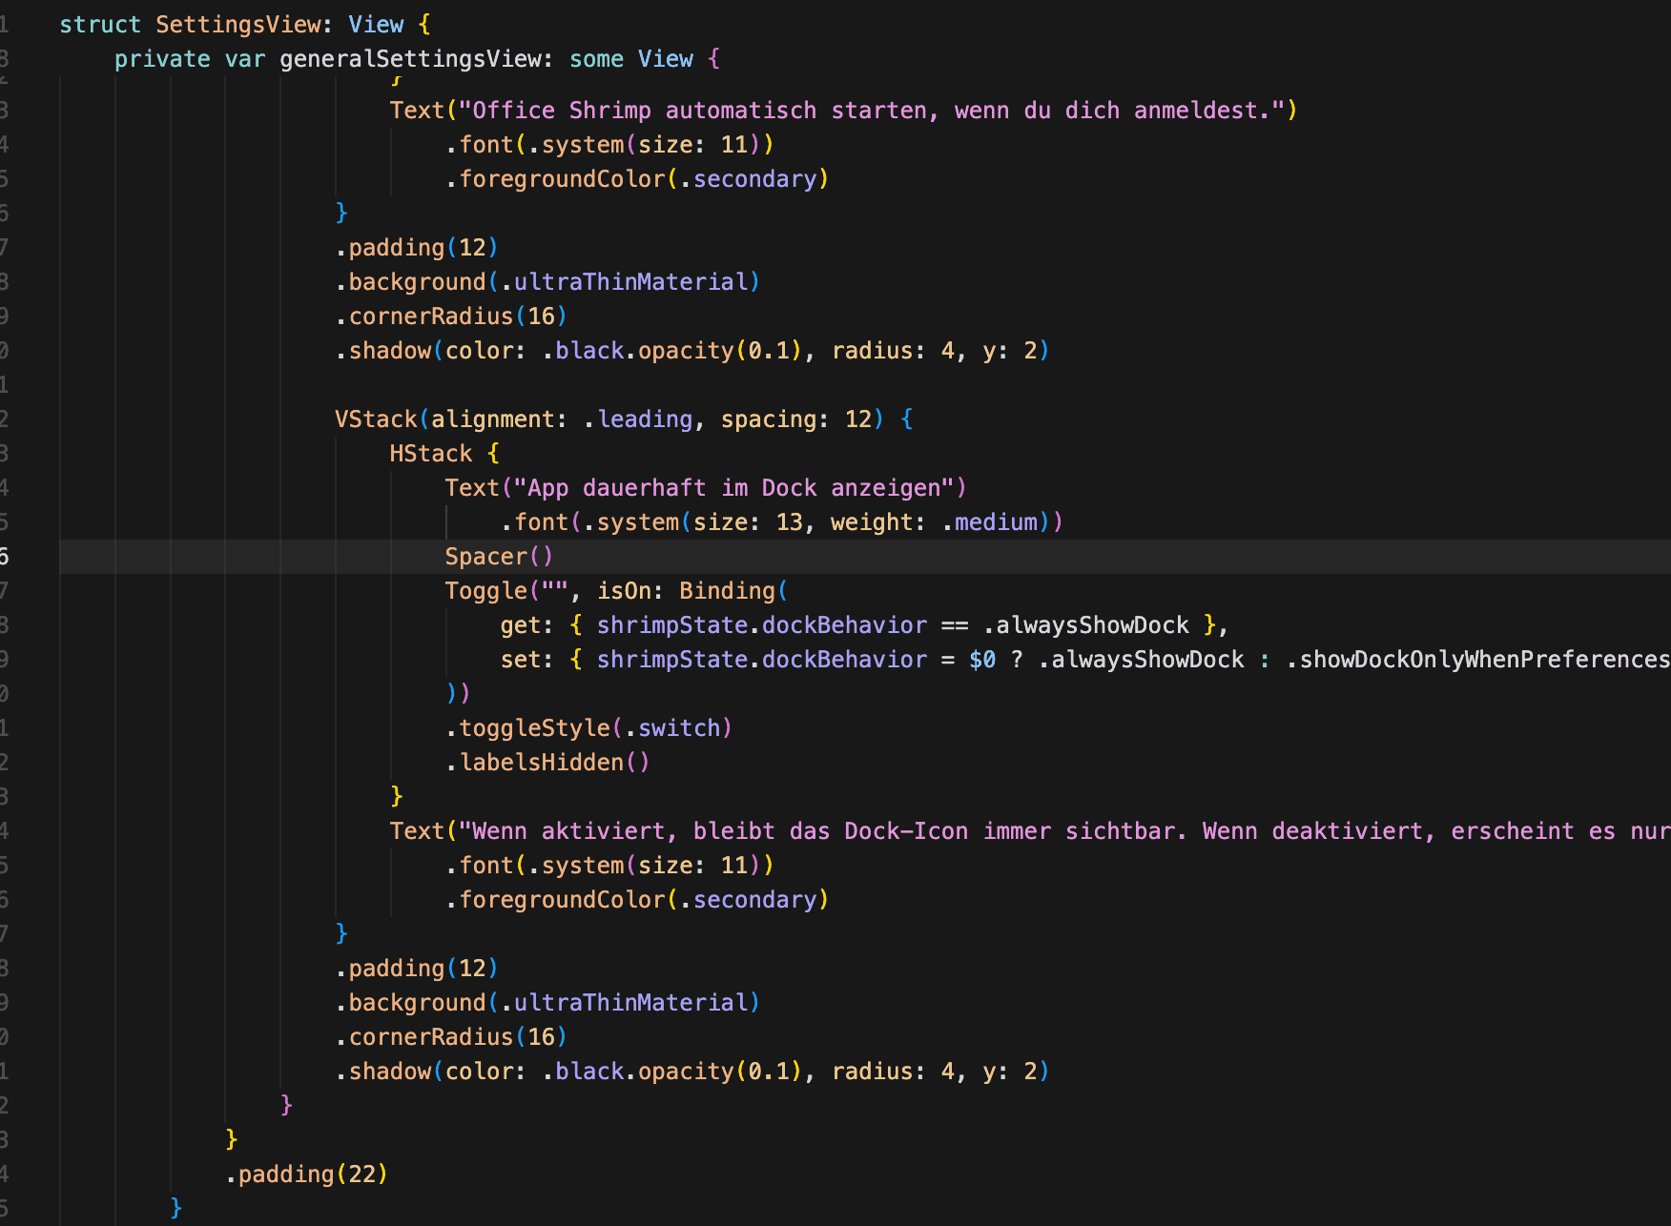Jump to sticky header struct SettingsView line
This screenshot has width=1671, height=1226.
click(244, 25)
